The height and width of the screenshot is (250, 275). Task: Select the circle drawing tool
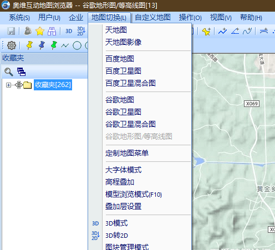tap(77, 45)
